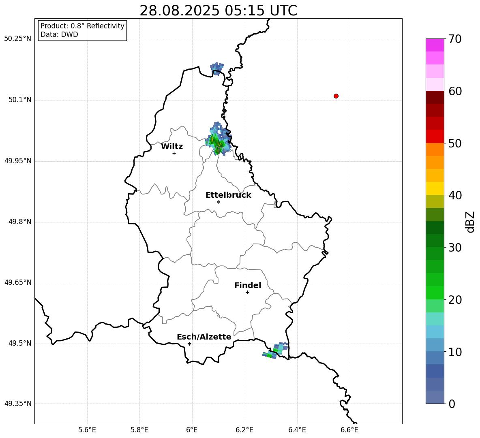This screenshot has height=438, width=480.
Task: Click the title '28.08.2025 05:15 UTC'
Action: [218, 11]
